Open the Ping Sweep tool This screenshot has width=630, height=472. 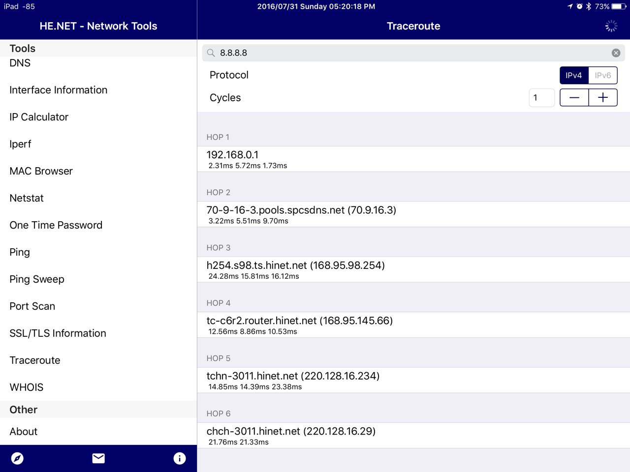click(x=37, y=279)
